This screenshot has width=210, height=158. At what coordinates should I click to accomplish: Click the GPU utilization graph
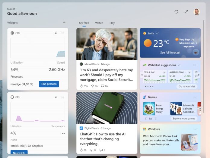[x=38, y=112]
